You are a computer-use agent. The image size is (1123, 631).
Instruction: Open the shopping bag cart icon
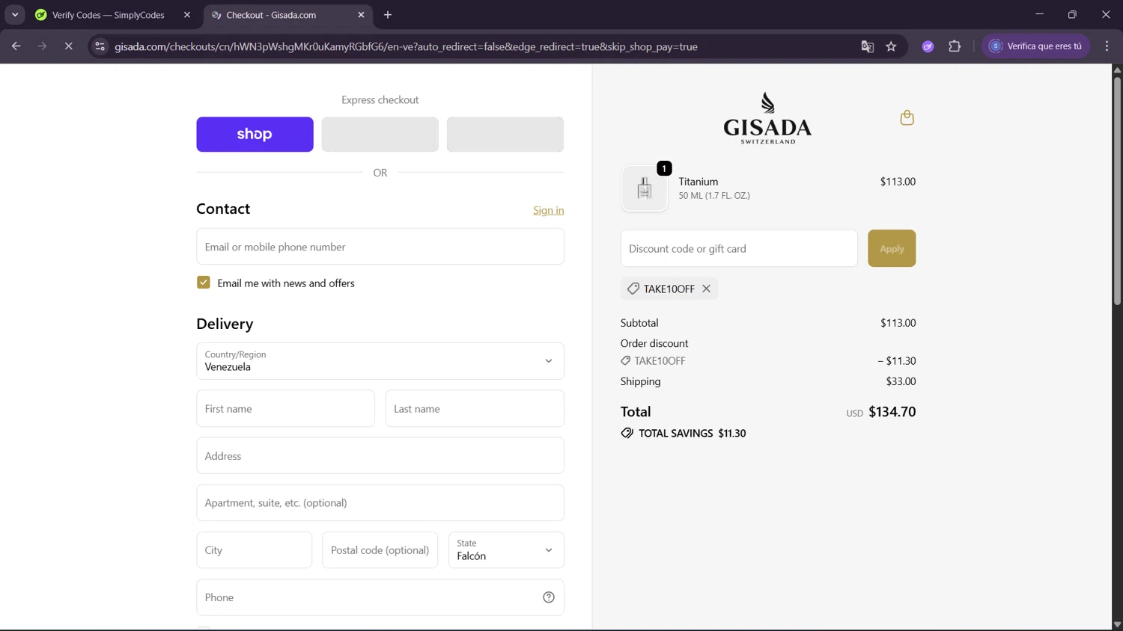[907, 118]
